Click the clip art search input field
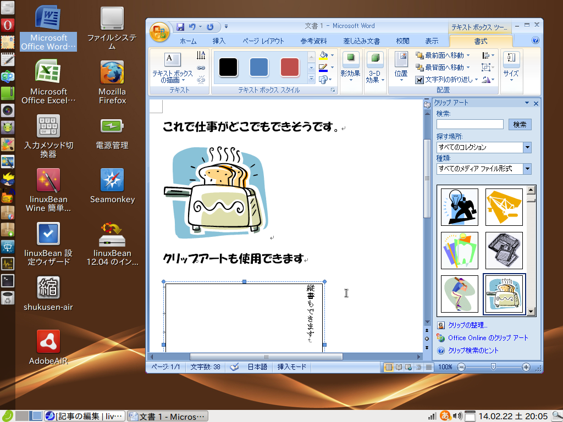 point(470,124)
